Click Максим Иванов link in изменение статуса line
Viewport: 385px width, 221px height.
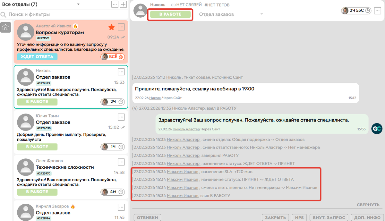tap(183, 180)
